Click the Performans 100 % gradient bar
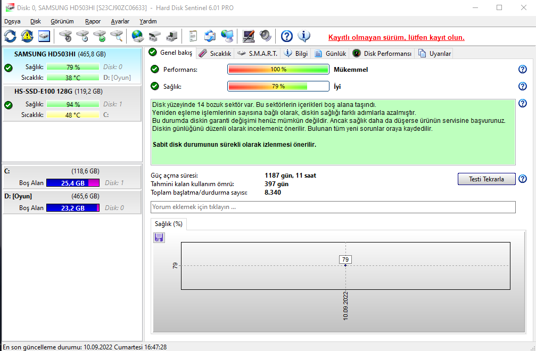Viewport: 536px width, 351px height. 278,69
